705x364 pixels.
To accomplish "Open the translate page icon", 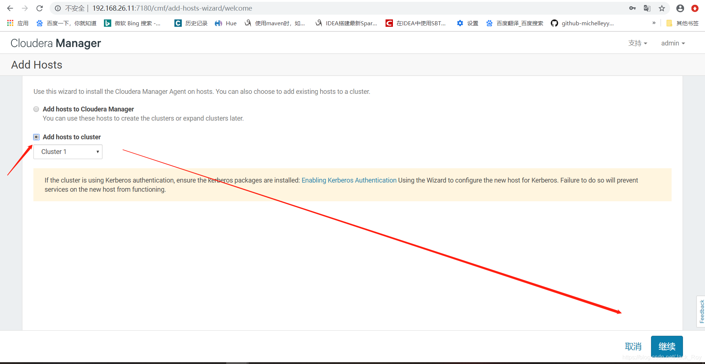I will (x=647, y=8).
